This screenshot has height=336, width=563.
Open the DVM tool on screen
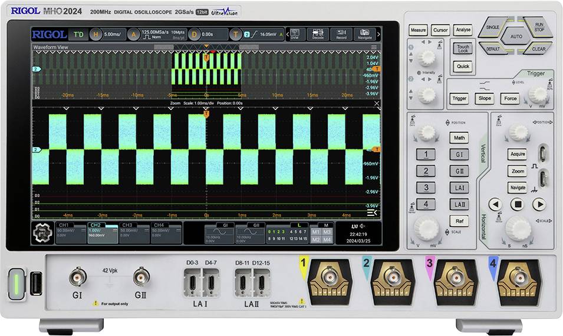(x=294, y=34)
